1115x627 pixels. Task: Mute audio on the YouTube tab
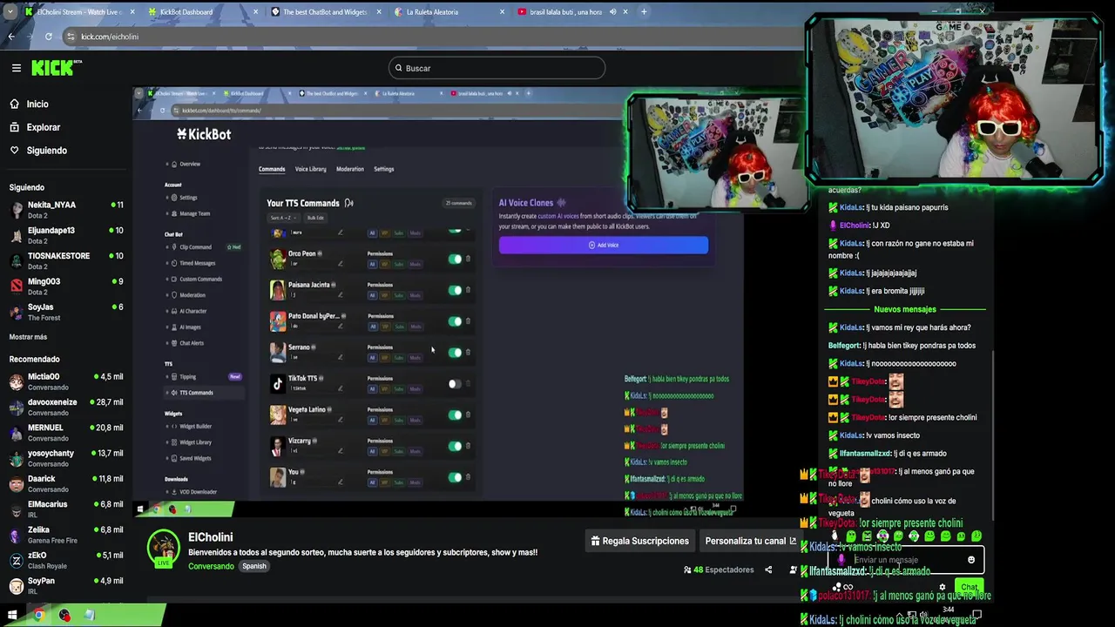click(x=612, y=12)
